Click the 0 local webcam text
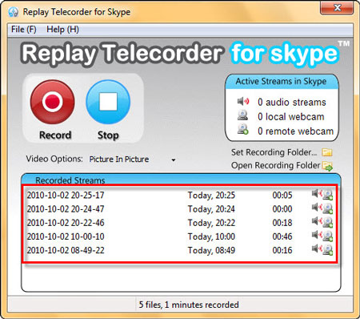 (x=291, y=117)
